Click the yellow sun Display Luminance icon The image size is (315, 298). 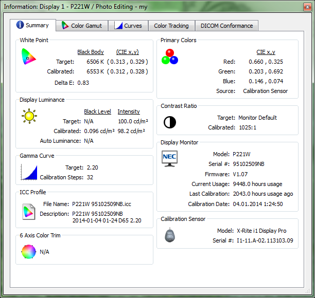(x=29, y=116)
